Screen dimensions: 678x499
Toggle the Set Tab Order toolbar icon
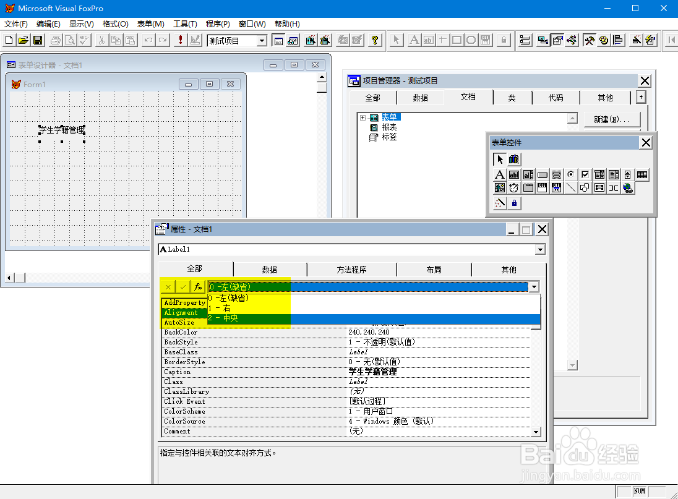(525, 40)
